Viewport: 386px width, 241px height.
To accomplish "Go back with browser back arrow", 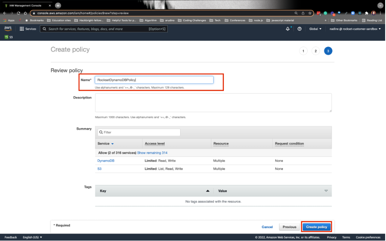I will (5, 13).
